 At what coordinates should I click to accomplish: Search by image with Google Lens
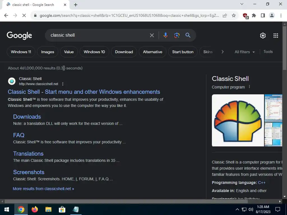point(177,35)
